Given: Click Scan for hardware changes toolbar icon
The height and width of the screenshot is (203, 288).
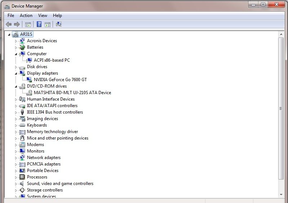Looking at the screenshot, I should tap(59, 25).
